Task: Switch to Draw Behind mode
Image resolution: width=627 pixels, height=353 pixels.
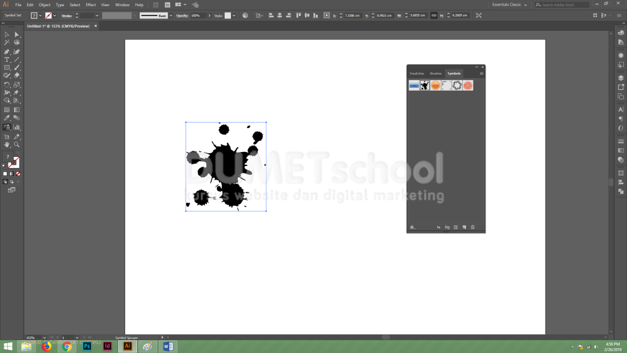Action: pos(12,181)
